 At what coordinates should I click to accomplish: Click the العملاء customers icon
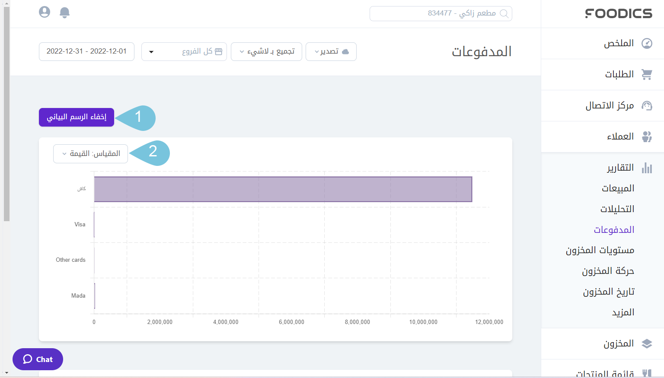point(647,137)
